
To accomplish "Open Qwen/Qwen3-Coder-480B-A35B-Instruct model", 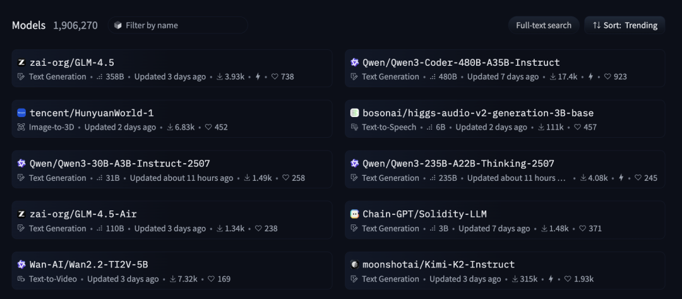I will (x=505, y=68).
